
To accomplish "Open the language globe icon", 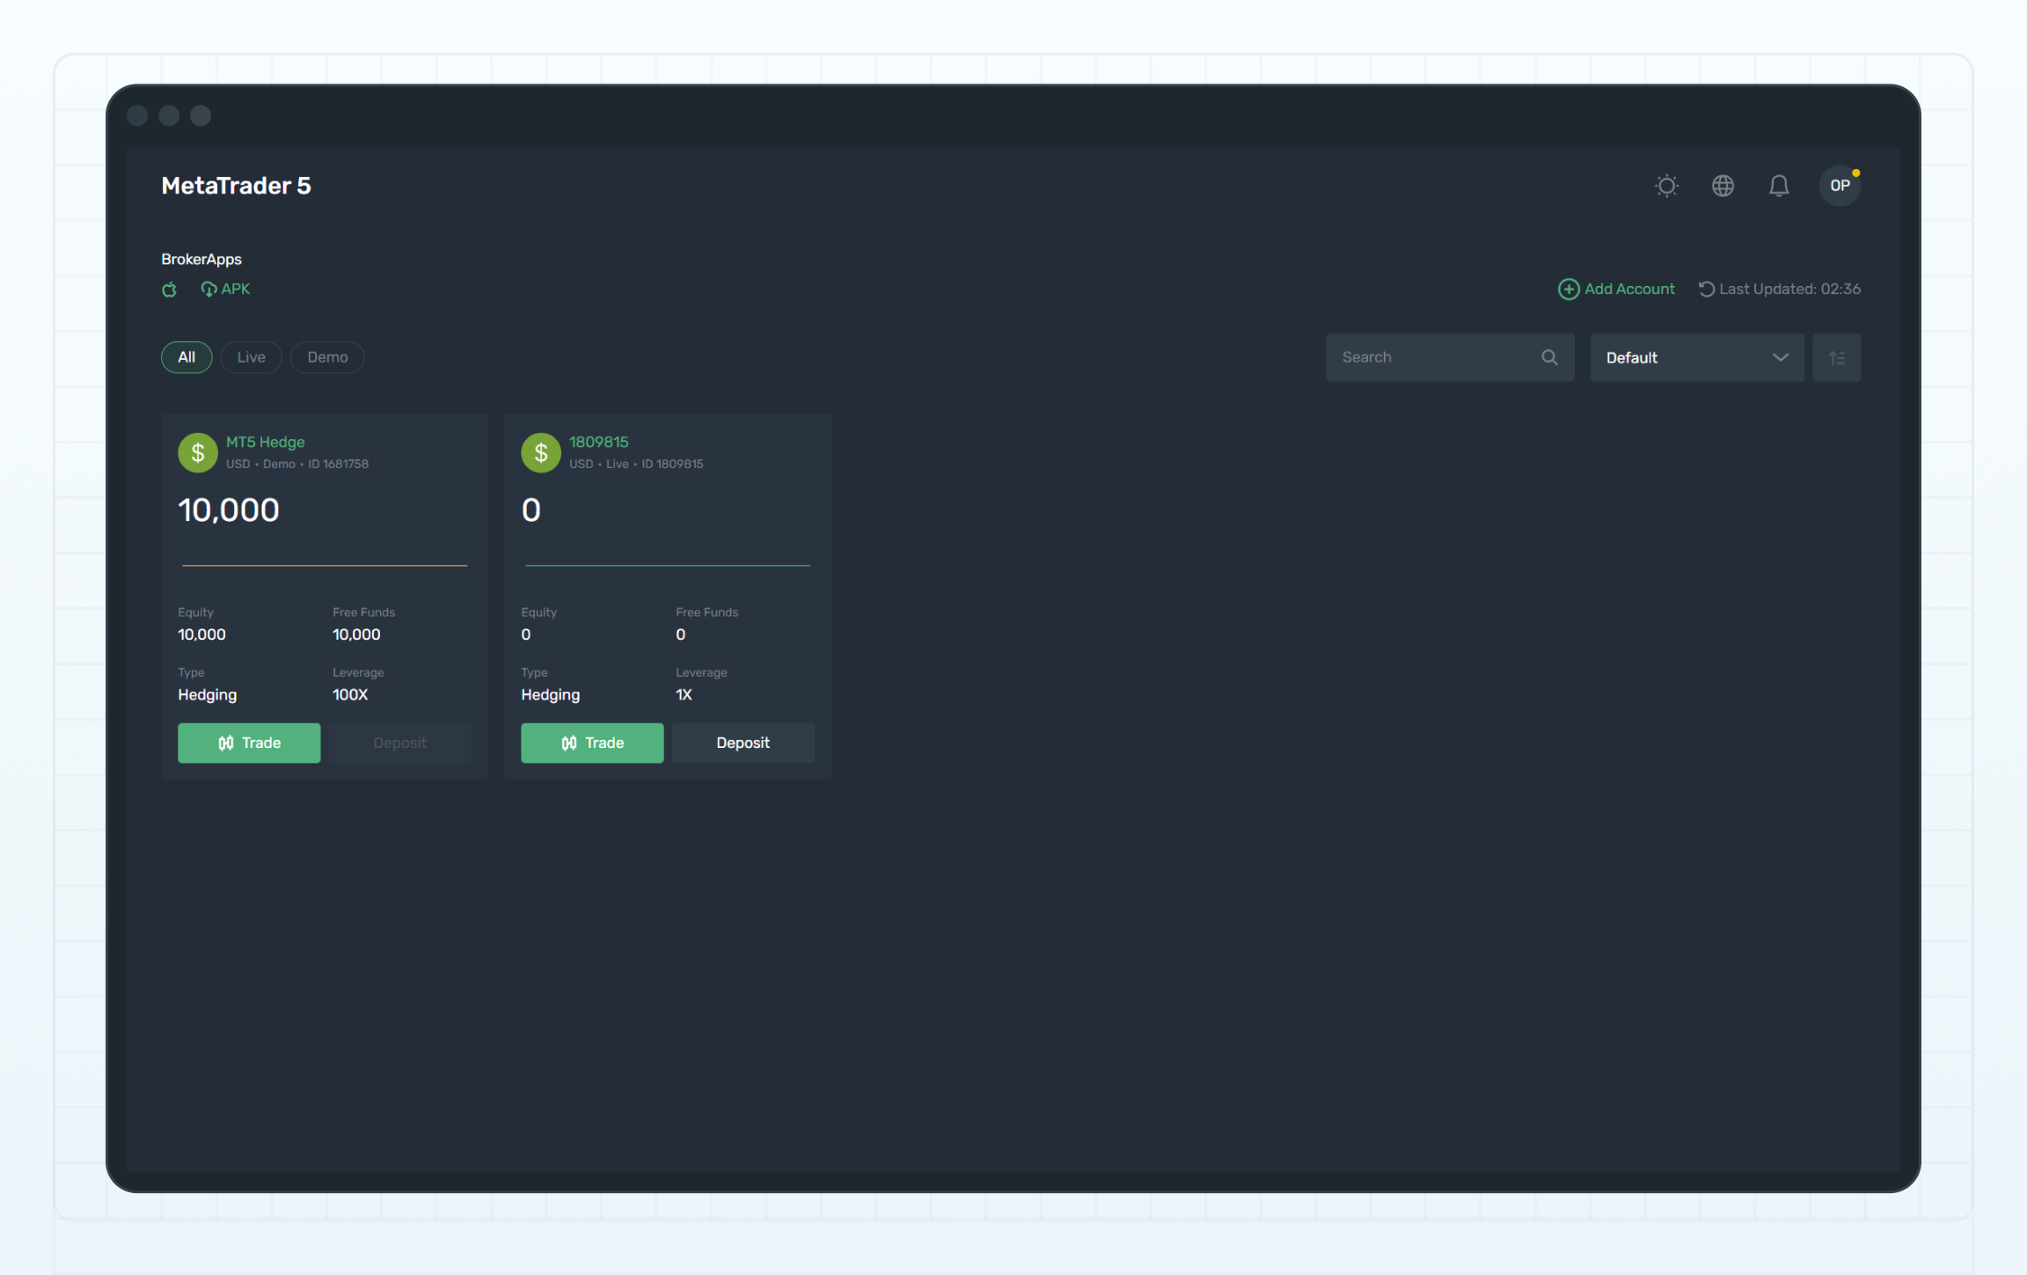I will point(1723,186).
